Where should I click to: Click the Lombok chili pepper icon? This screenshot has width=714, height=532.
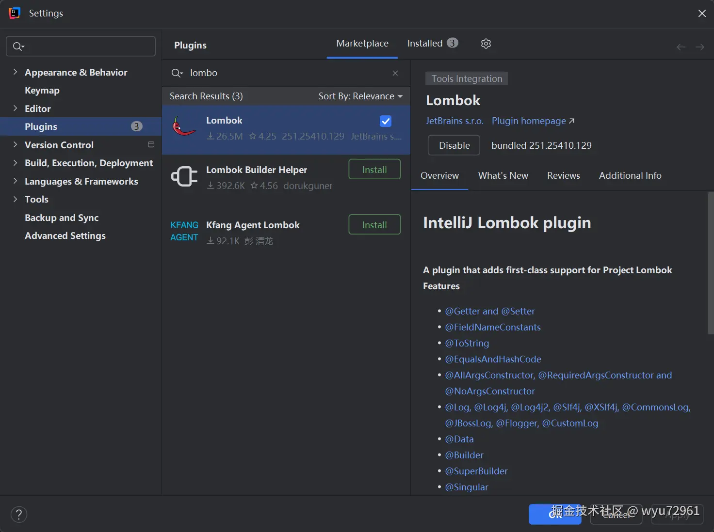click(x=184, y=126)
